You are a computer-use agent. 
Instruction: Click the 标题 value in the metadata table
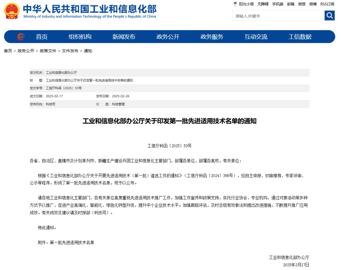[x=89, y=80]
